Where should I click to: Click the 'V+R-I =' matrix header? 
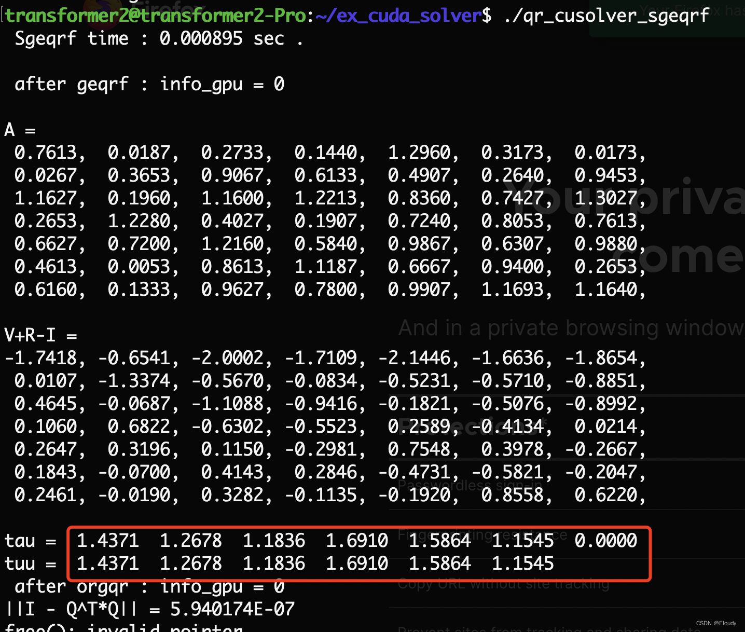[40, 335]
